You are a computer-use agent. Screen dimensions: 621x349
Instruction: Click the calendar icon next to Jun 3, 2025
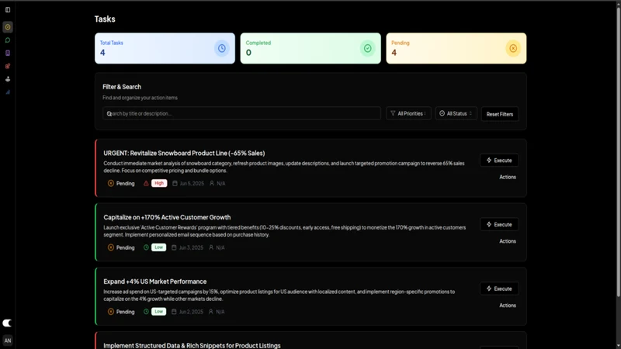click(x=174, y=247)
